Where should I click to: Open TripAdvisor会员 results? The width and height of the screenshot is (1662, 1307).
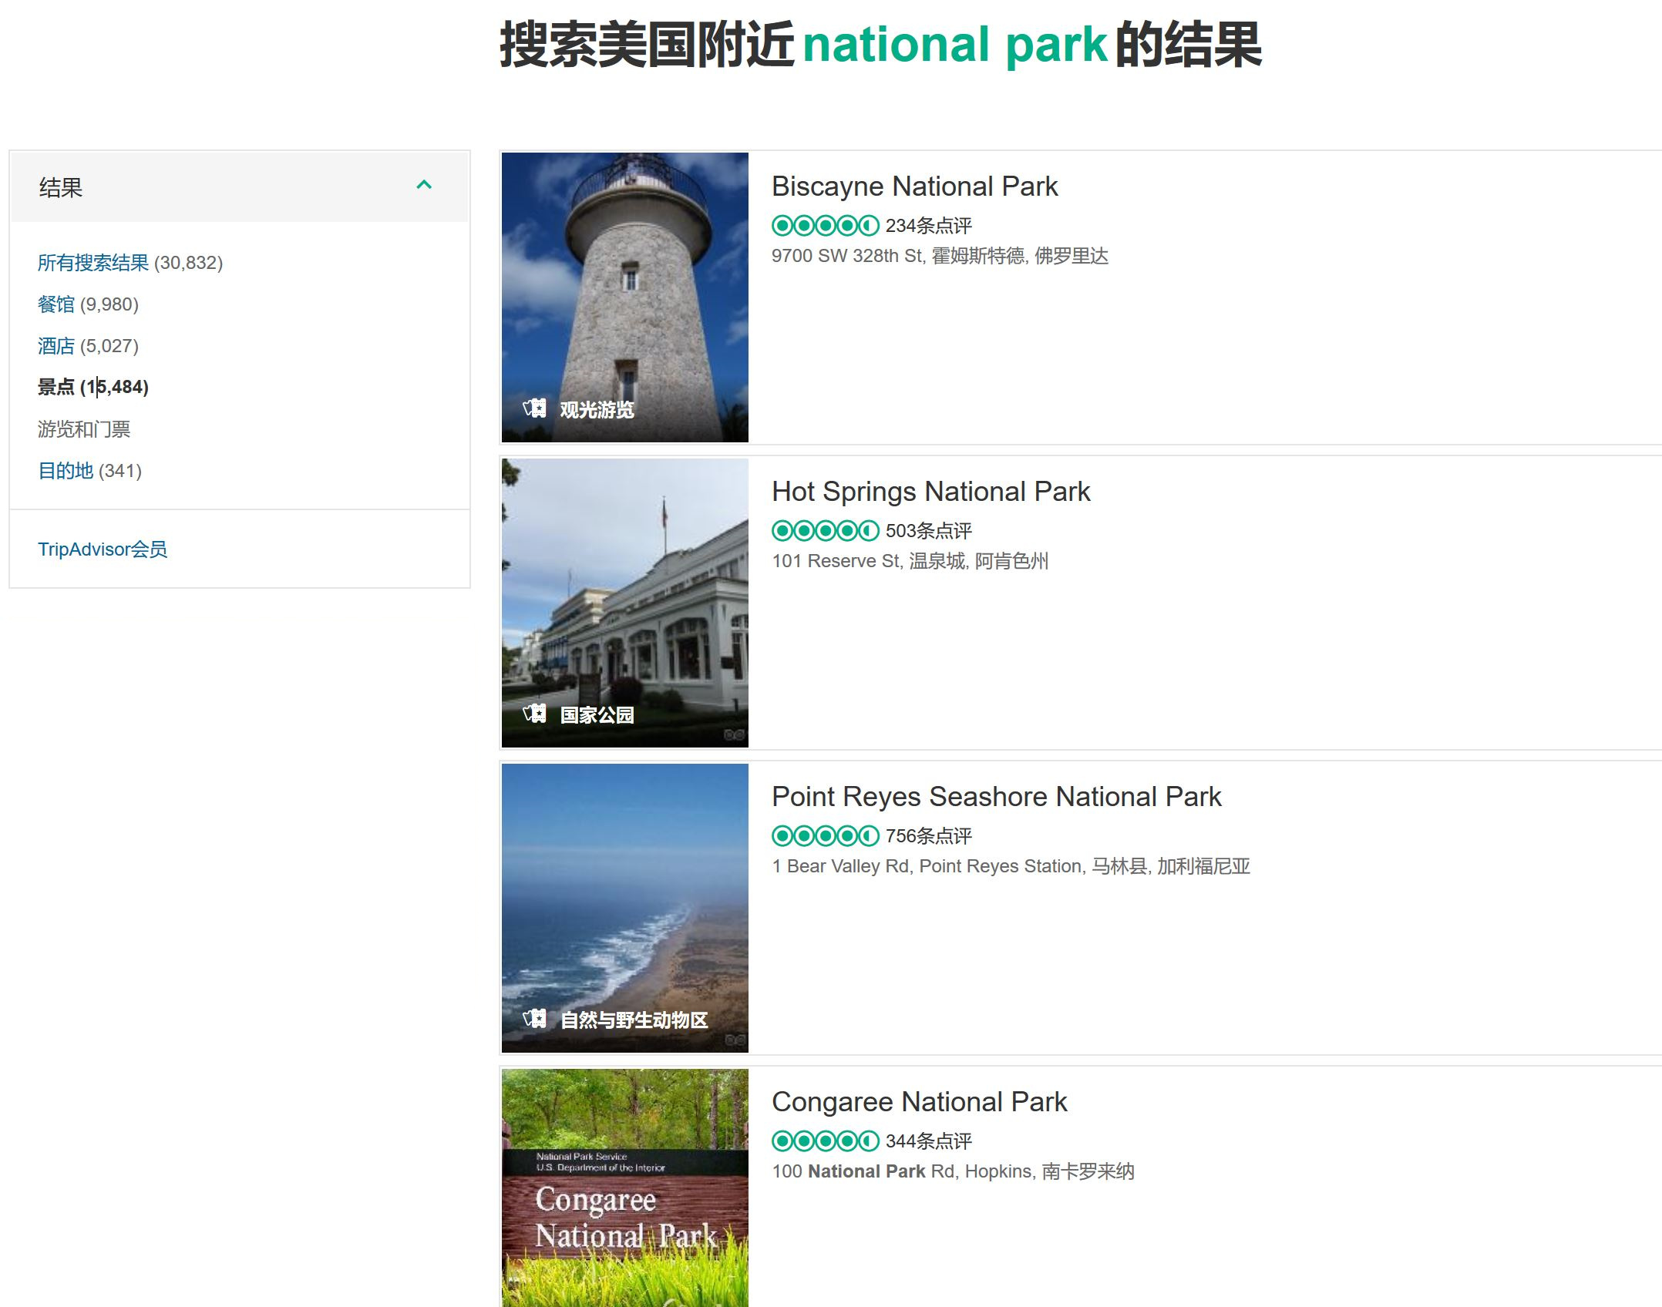(103, 549)
